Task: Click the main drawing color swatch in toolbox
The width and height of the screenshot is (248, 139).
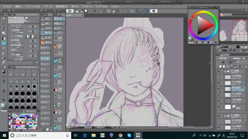Action: coord(2,105)
